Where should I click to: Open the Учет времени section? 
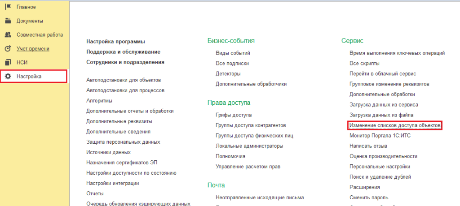click(33, 48)
